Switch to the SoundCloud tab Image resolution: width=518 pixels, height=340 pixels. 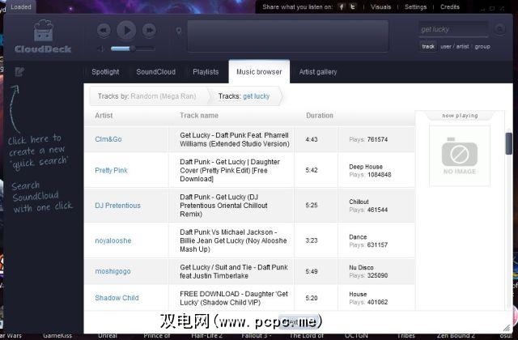click(156, 72)
